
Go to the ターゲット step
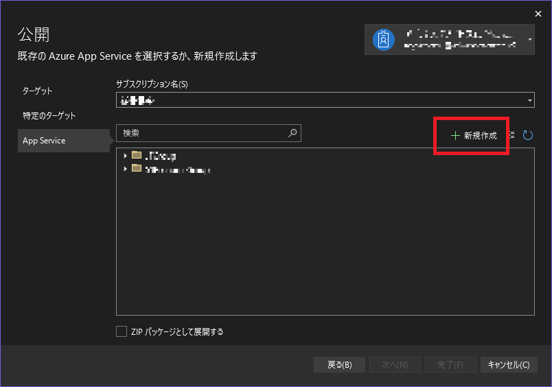click(37, 91)
